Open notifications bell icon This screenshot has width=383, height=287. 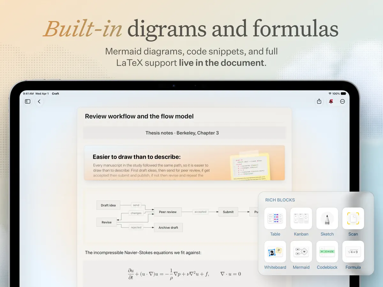coord(331,101)
